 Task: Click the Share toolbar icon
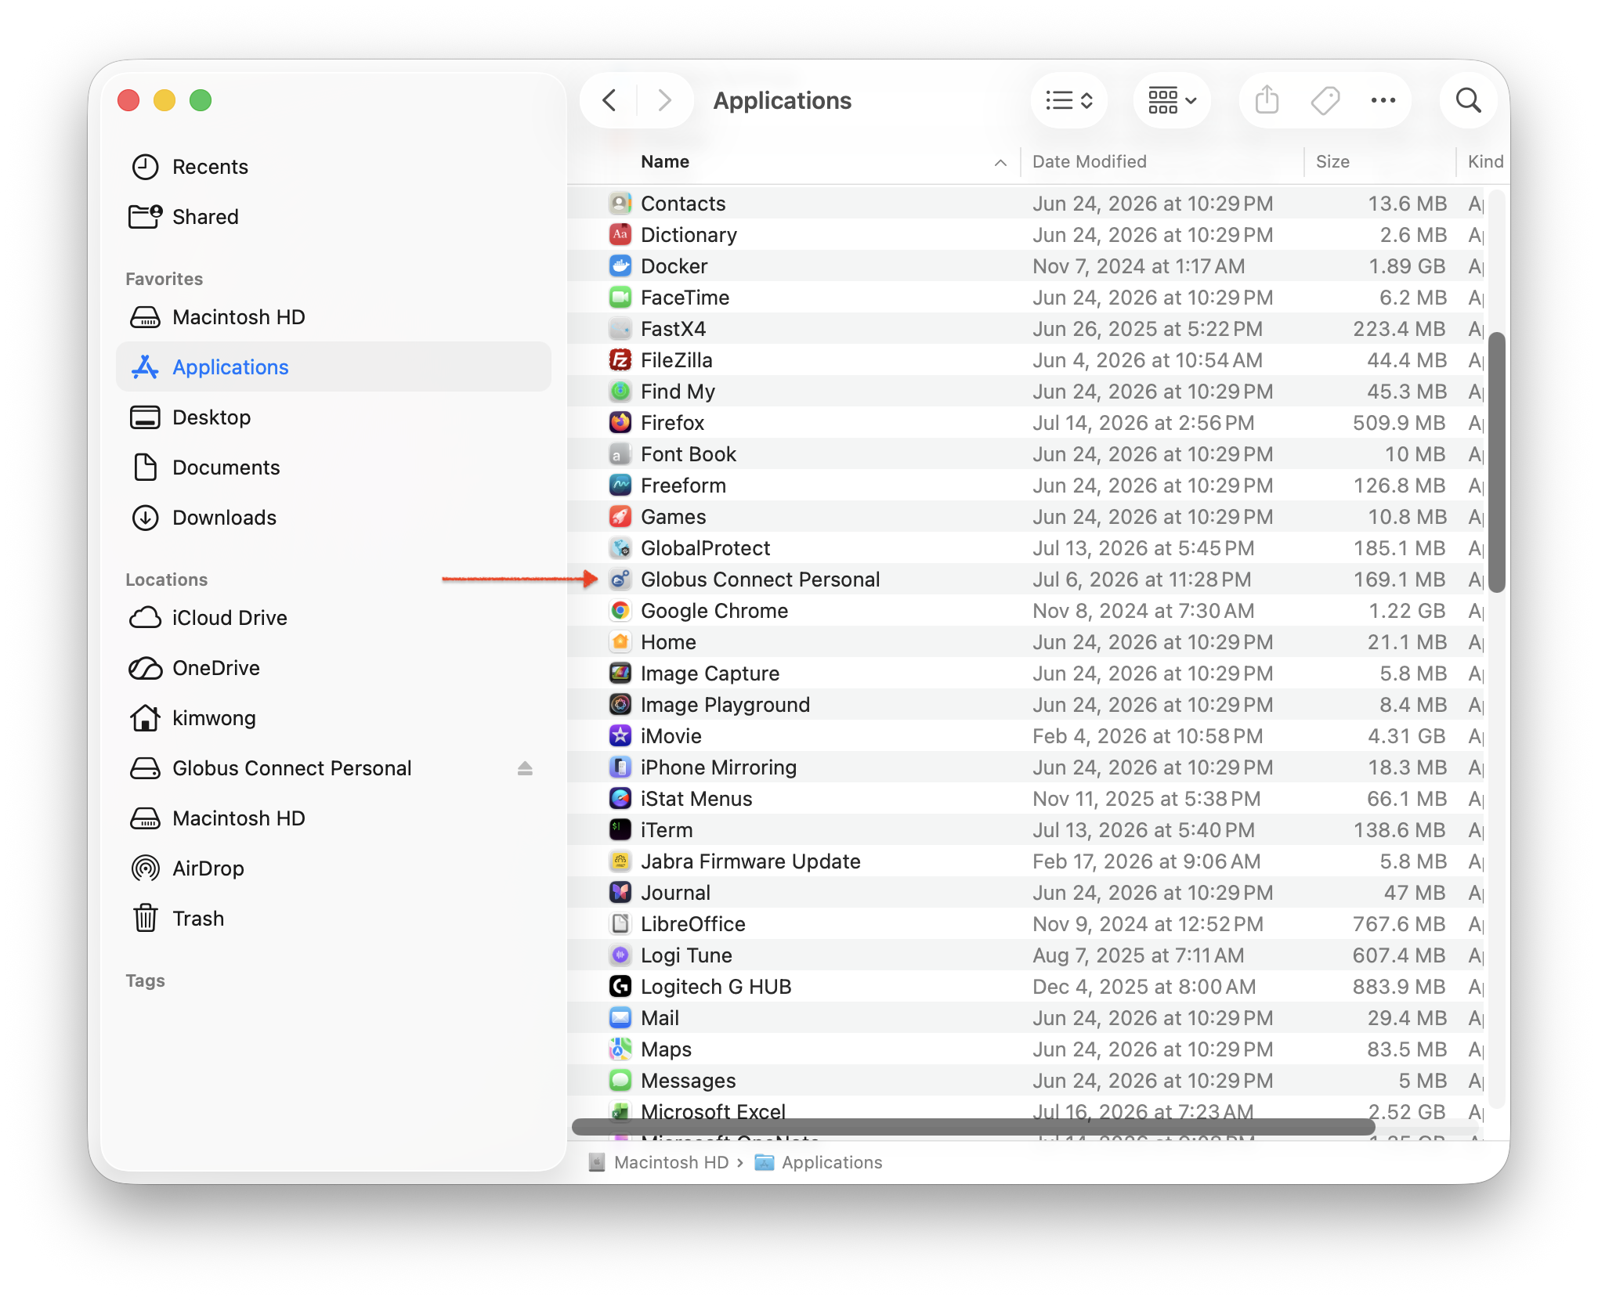(x=1267, y=100)
